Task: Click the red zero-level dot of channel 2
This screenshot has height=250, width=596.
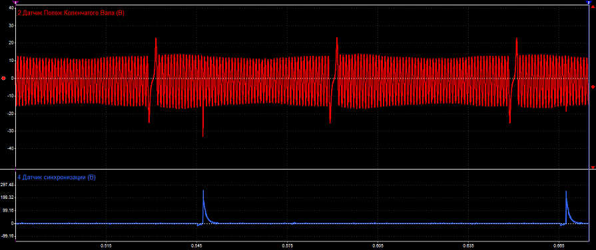Action: (4, 78)
